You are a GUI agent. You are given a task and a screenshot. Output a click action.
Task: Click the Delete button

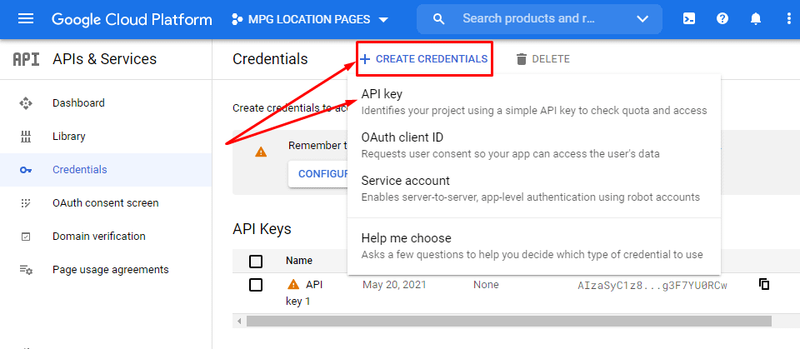tap(542, 59)
